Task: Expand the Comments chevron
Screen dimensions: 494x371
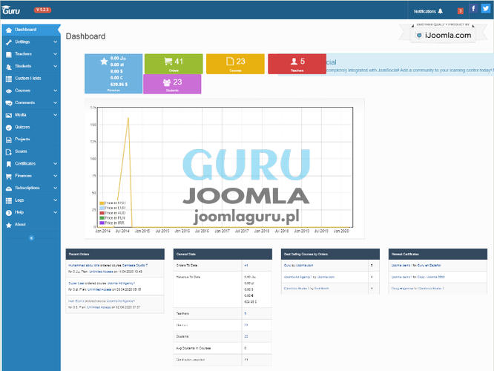Action: [x=56, y=103]
